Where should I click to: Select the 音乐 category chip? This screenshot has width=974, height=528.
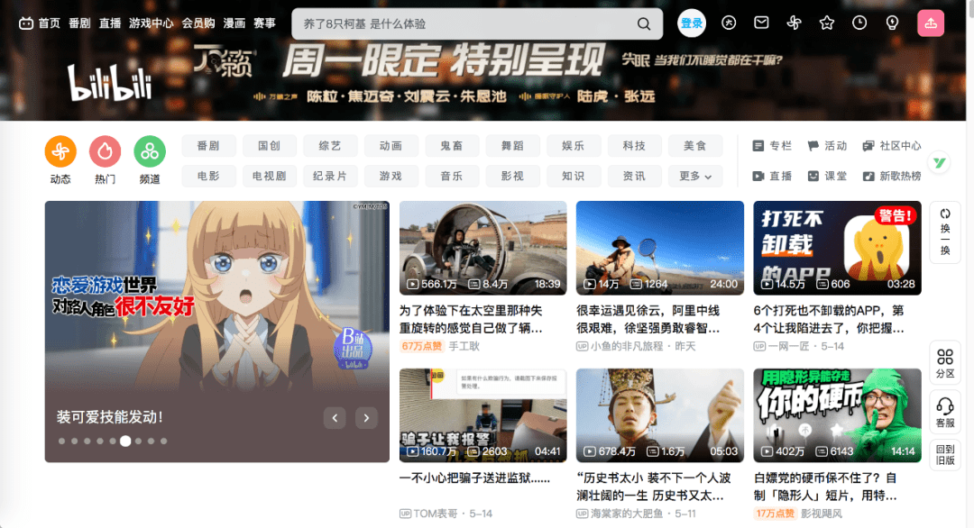pyautogui.click(x=452, y=177)
